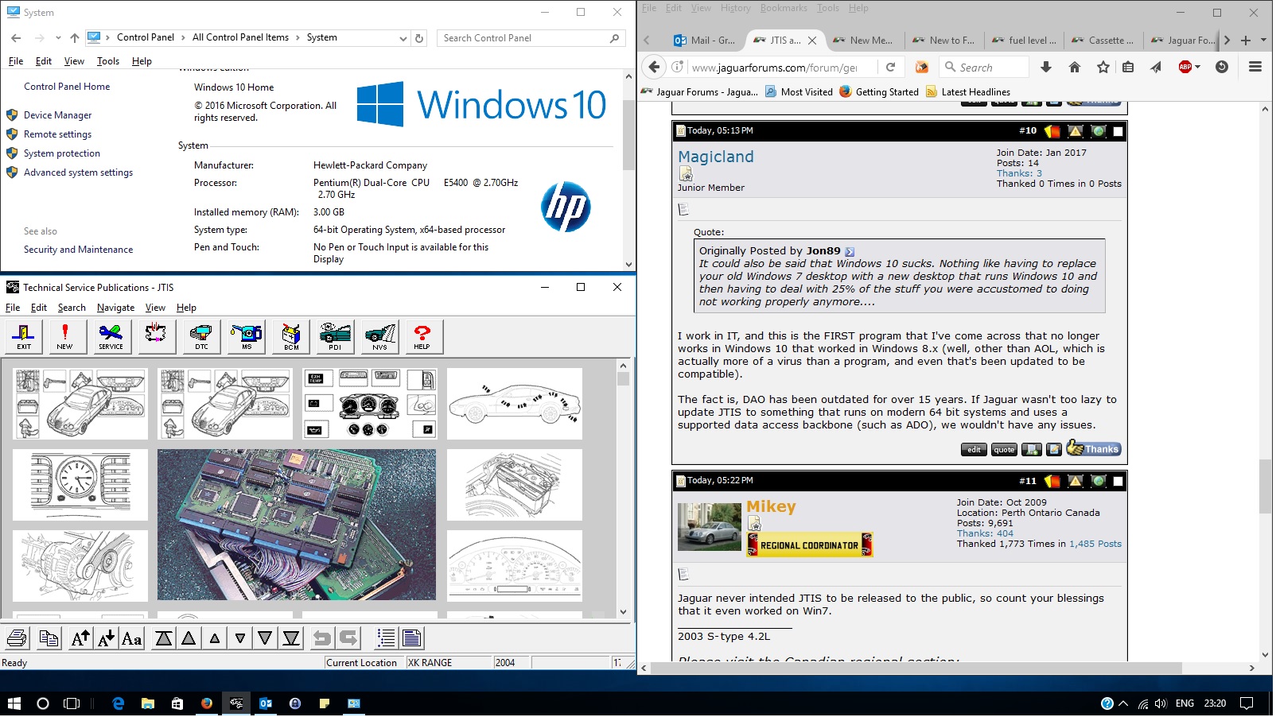
Task: Jump to last page with barred down triangle
Action: coord(291,638)
